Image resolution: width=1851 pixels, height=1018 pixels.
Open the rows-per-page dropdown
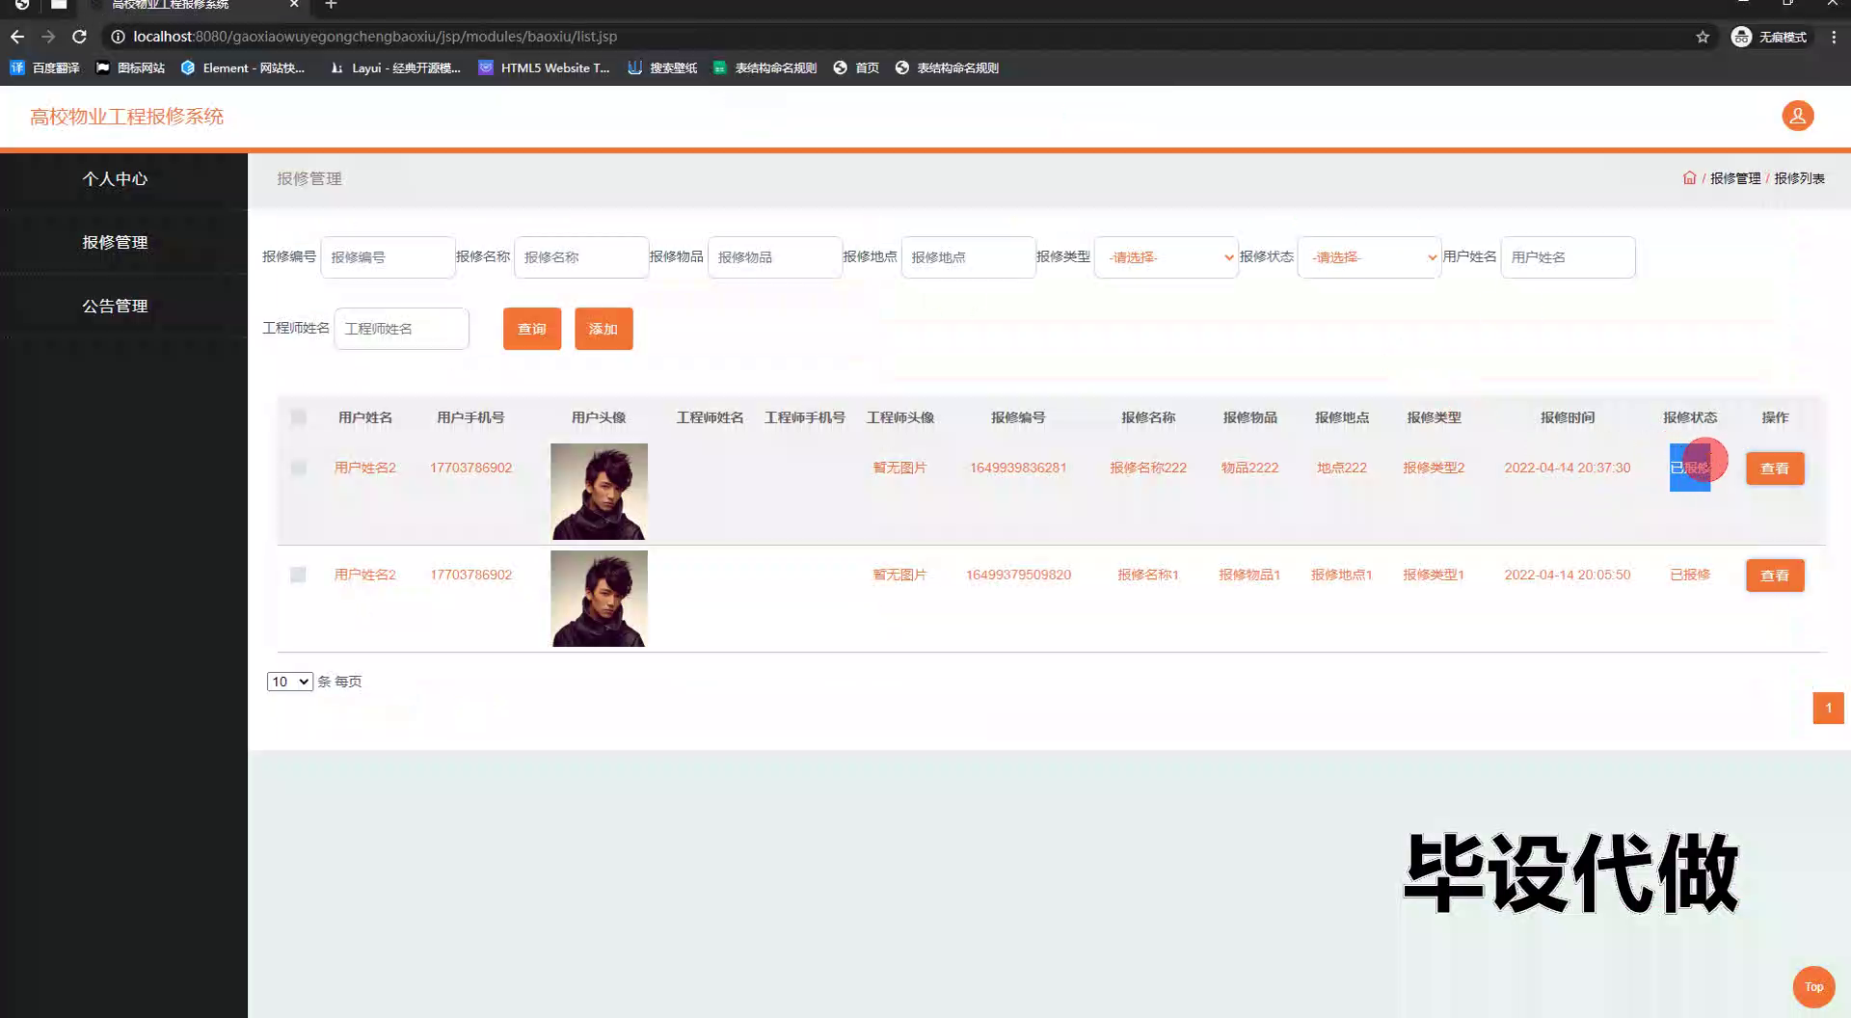(x=289, y=682)
